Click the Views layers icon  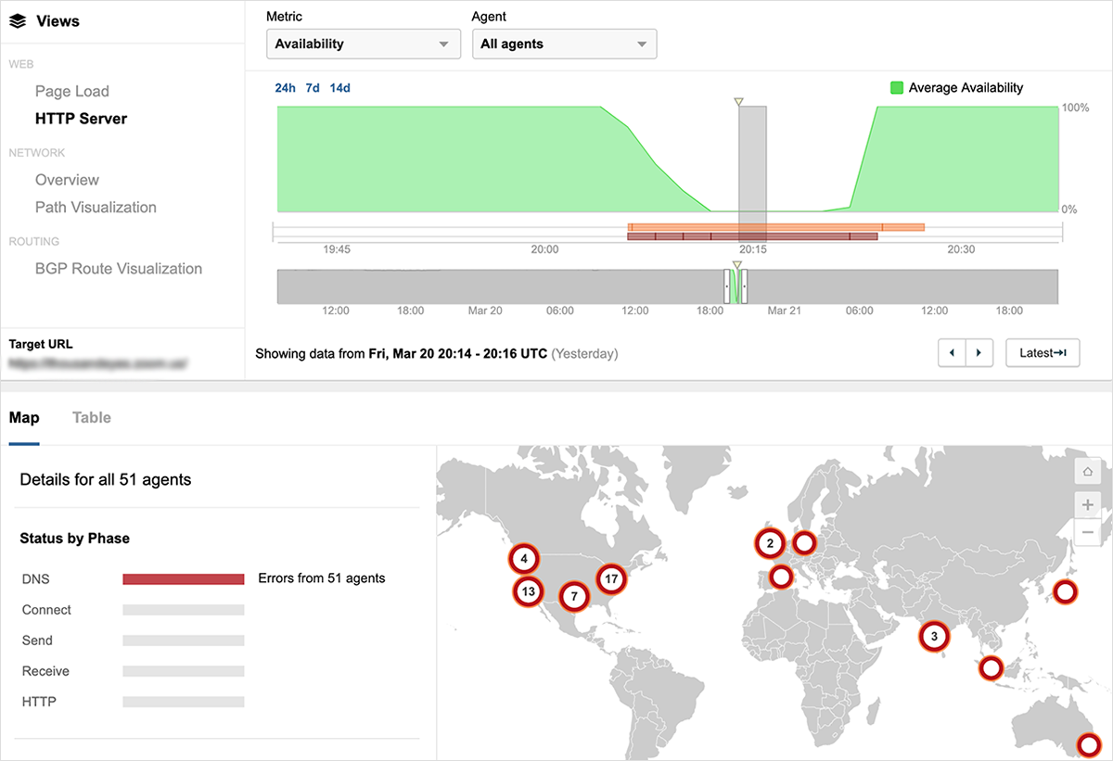coord(18,20)
